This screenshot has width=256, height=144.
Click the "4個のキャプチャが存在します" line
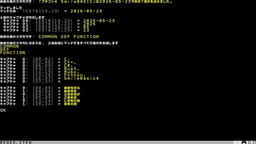pyautogui.click(x=22, y=17)
